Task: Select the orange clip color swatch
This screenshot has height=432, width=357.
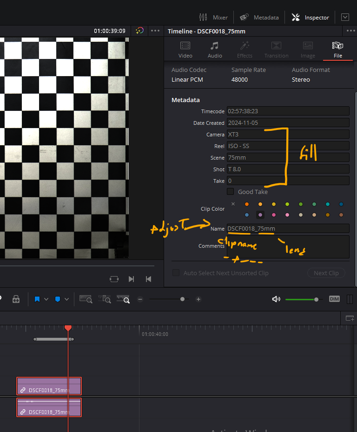Action: [247, 204]
